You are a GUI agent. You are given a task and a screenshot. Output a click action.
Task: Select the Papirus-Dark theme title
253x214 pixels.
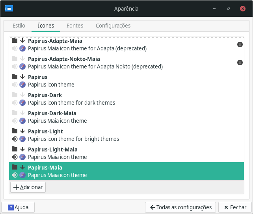pyautogui.click(x=45, y=95)
